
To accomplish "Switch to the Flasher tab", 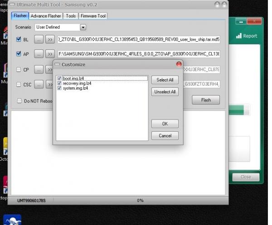I will point(20,16).
